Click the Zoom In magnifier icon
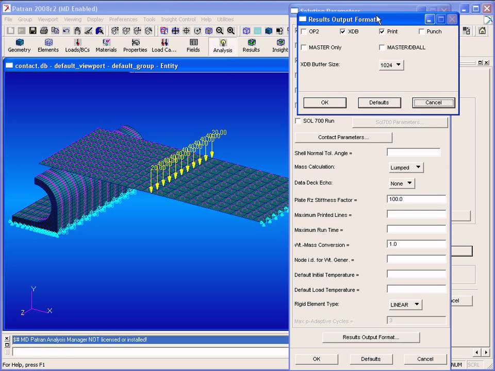 (231, 30)
